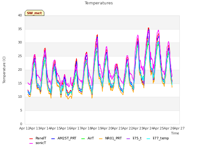Image resolution: width=198 pixels, height=149 pixels.
Task: Select the PanelT legend label
Action: pos(41,138)
